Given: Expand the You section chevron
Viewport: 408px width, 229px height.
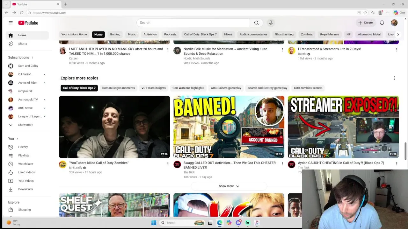Looking at the screenshot, I should click(x=17, y=139).
